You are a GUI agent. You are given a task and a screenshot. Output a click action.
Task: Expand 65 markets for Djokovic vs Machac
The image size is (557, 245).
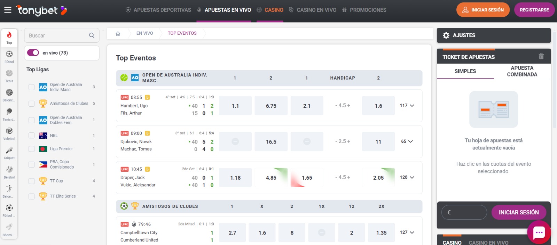(x=407, y=141)
